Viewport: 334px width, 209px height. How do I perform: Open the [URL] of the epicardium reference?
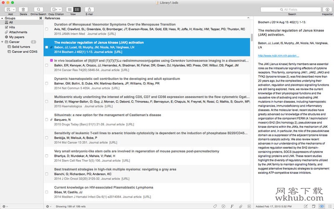(116, 88)
